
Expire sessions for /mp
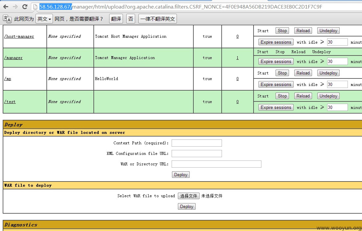point(276,85)
